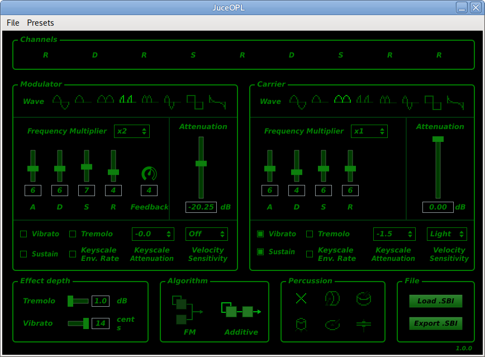
Task: Click the Effect depth Tremolo slider
Action: coord(78,301)
